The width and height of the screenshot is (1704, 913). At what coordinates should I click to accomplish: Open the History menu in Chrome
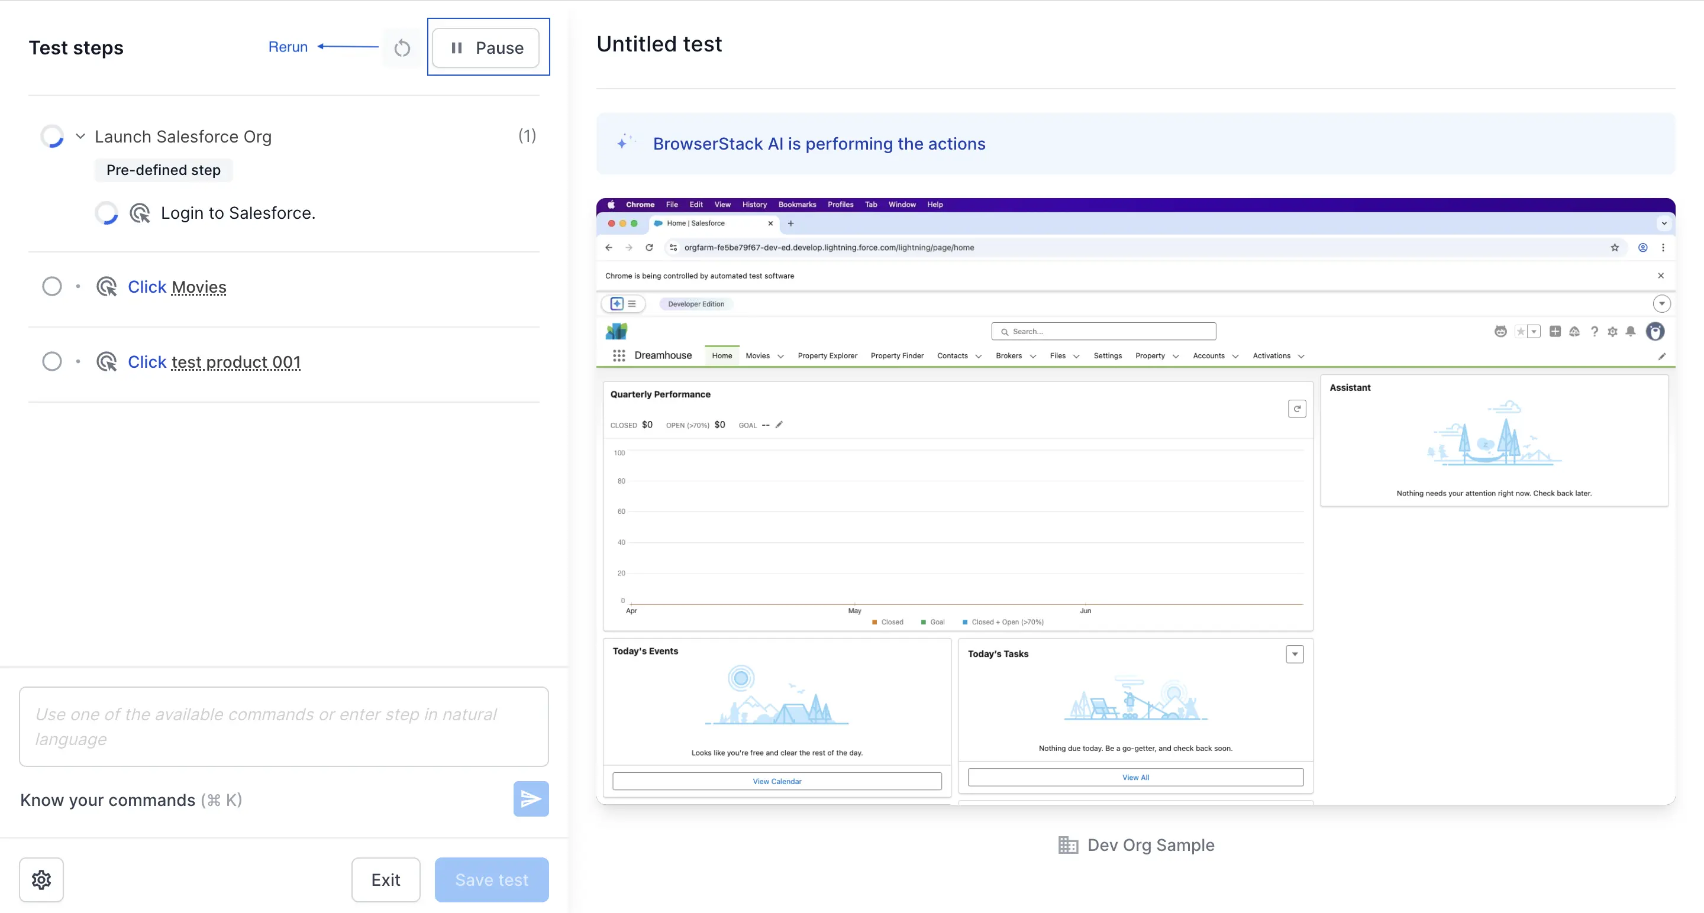754,204
